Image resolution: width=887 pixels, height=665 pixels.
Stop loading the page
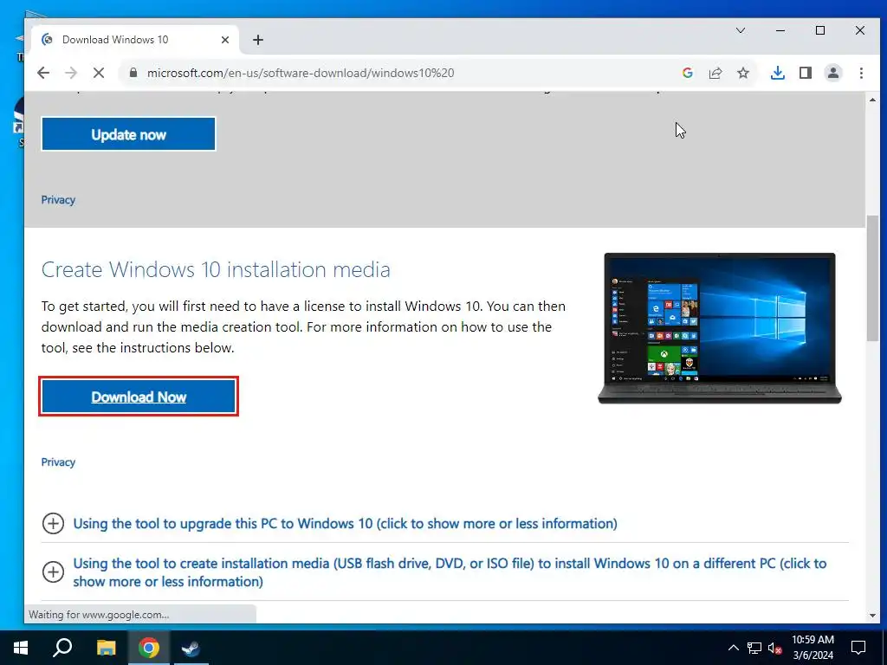point(99,73)
